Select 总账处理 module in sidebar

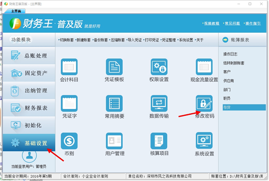click(30, 56)
